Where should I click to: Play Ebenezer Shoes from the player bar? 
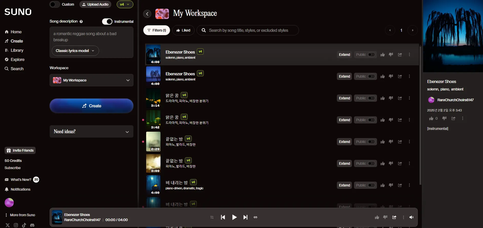234,217
